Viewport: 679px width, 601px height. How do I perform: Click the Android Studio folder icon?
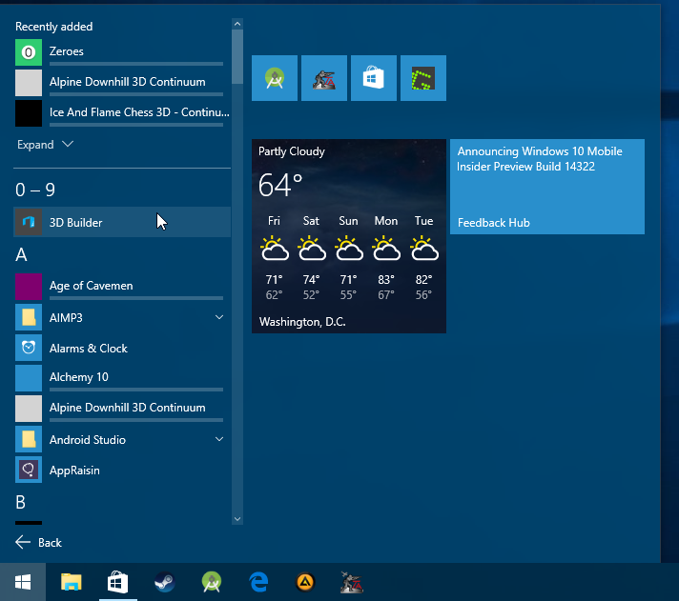click(x=29, y=439)
